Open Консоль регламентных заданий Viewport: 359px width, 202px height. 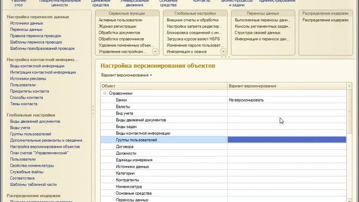click(x=263, y=26)
